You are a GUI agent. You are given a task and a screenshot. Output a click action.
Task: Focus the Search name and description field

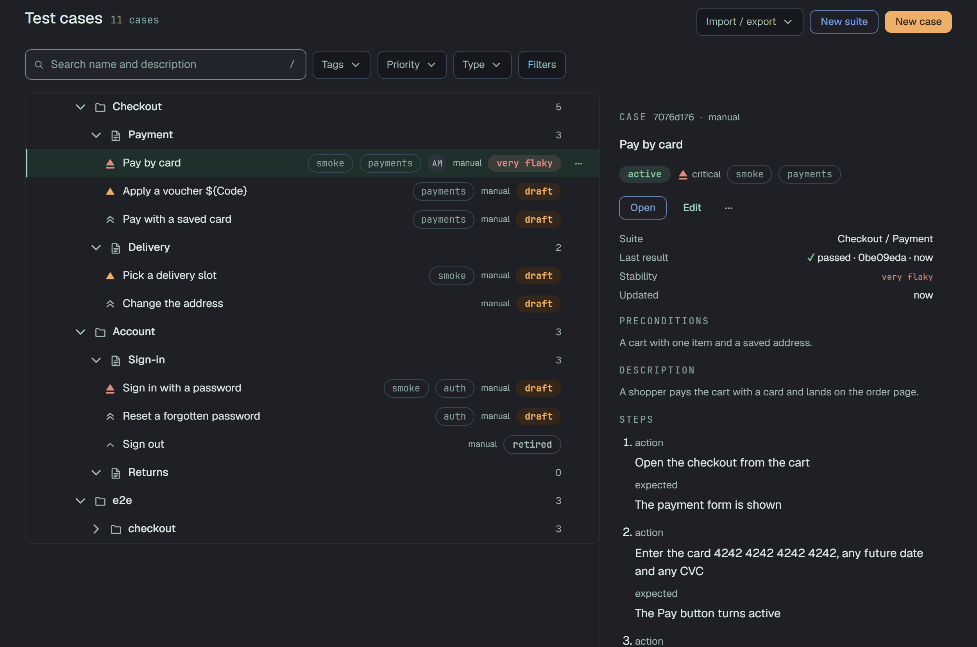(x=166, y=64)
